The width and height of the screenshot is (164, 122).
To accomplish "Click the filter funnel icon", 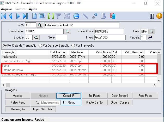I will 58,16.
